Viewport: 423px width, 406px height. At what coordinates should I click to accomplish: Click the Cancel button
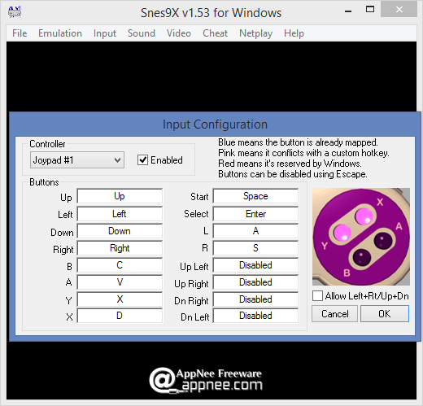[x=334, y=314]
